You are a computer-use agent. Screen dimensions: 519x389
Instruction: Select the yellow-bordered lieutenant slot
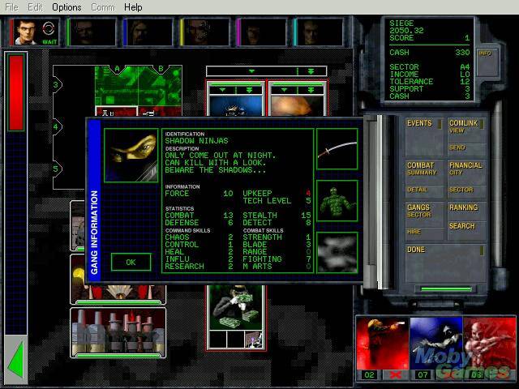coord(205,32)
